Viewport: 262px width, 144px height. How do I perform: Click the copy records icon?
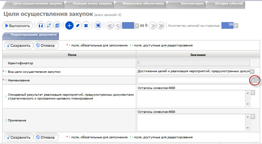[x=57, y=26]
